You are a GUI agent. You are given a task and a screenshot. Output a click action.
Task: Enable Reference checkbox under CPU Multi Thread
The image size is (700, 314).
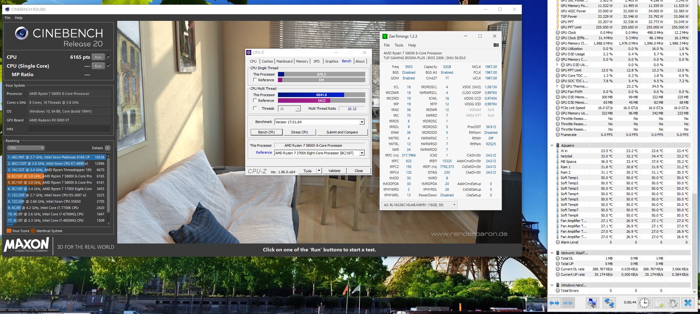tap(255, 101)
